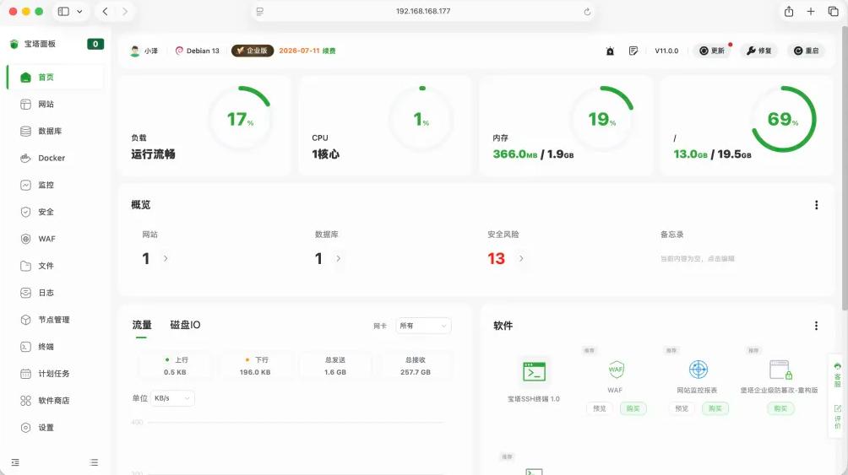Click the 更新 update button
Image resolution: width=848 pixels, height=475 pixels.
click(x=712, y=51)
